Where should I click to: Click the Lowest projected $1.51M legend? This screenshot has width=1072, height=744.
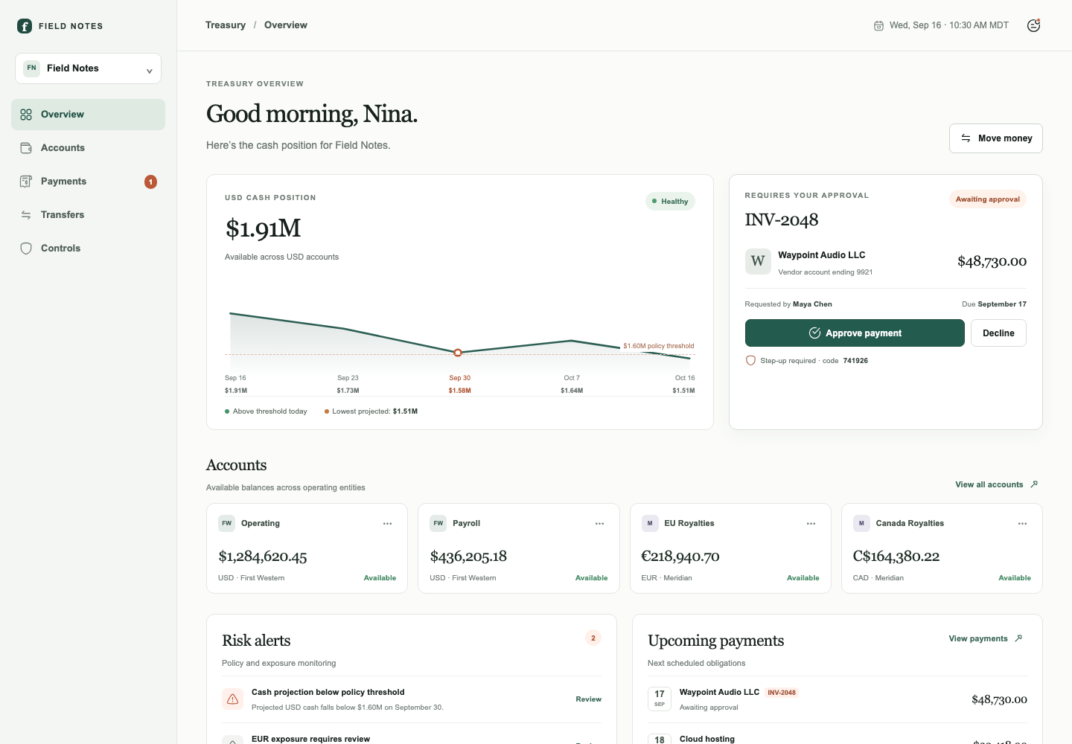[x=371, y=411]
